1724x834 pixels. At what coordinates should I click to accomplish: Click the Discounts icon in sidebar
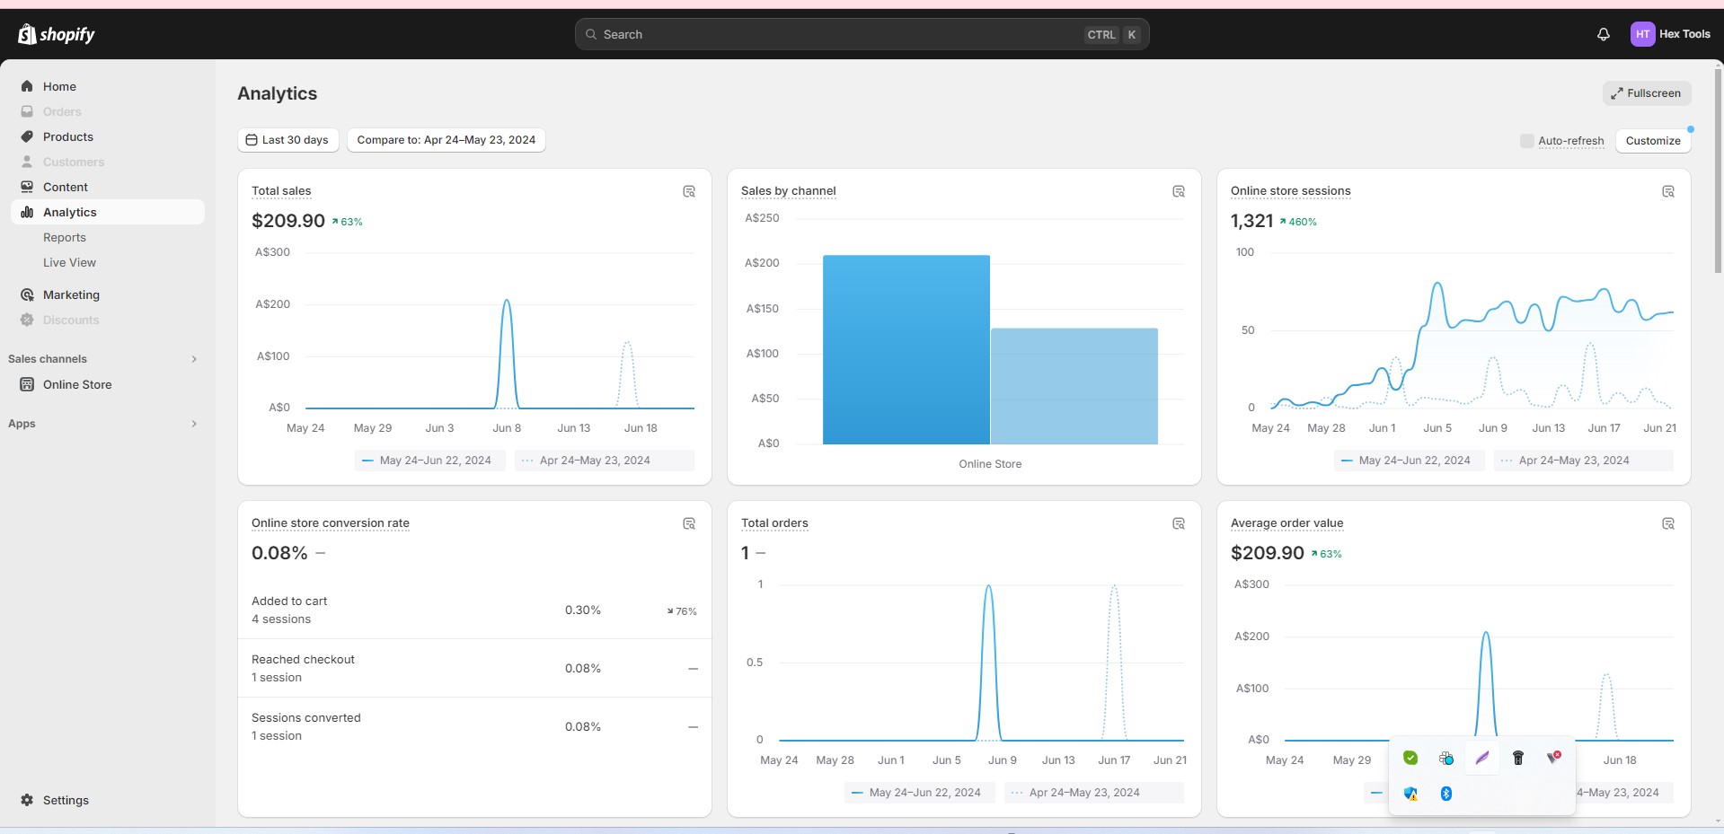tap(27, 320)
